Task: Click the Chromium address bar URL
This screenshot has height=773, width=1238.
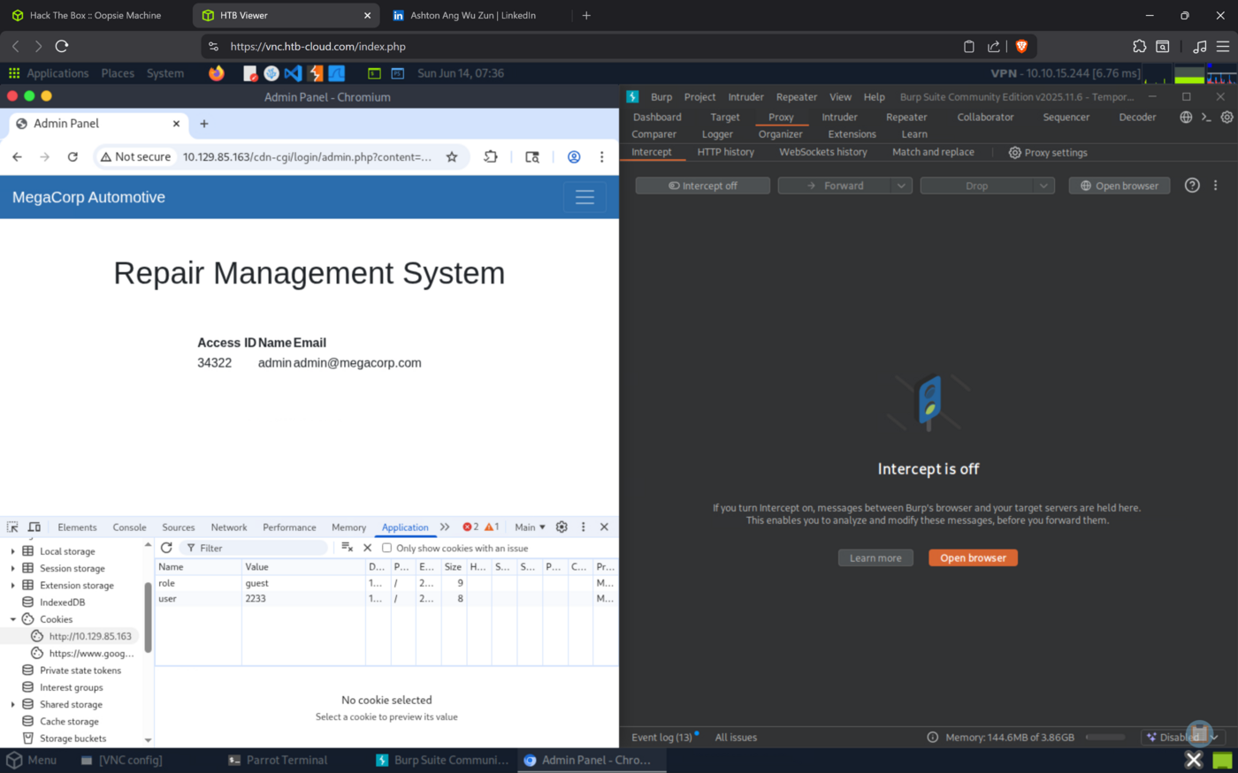Action: tap(307, 156)
